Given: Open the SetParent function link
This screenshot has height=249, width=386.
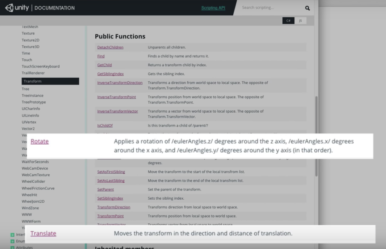Looking at the screenshot, I should [x=106, y=189].
